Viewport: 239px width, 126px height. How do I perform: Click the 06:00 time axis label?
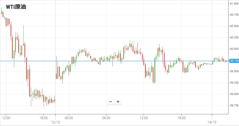pyautogui.click(x=106, y=117)
